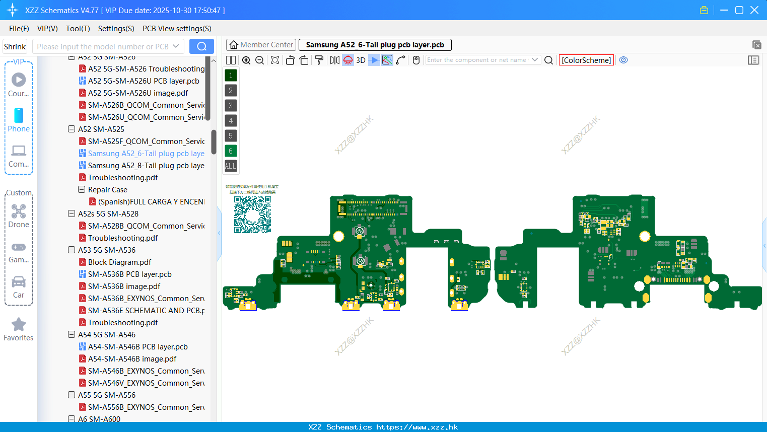The image size is (767, 432).
Task: Open the Tool(T) menu
Action: pyautogui.click(x=78, y=29)
